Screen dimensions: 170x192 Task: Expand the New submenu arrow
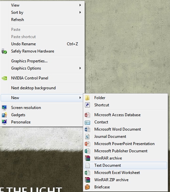(x=80, y=97)
